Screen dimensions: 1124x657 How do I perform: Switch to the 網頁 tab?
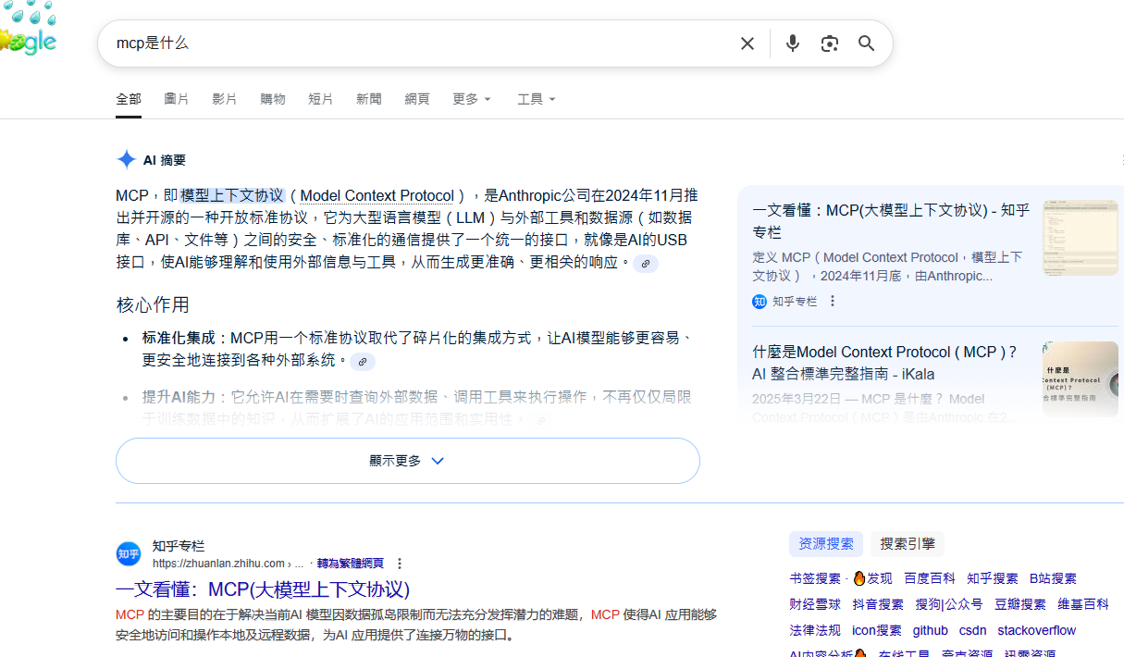(417, 99)
